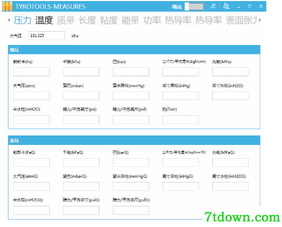Image resolution: width=282 pixels, height=227 pixels.
Task: Click the TyroTools app logo icon
Action: pyautogui.click(x=7, y=6)
